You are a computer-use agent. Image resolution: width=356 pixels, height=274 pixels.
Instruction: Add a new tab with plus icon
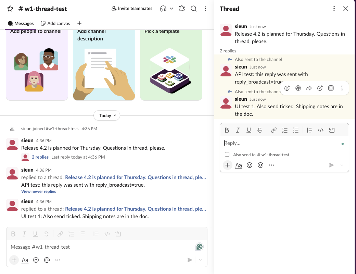[79, 23]
